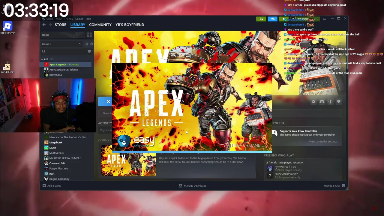This screenshot has width=384, height=216.
Task: Click the MultiVersus game icon
Action: 46,153
